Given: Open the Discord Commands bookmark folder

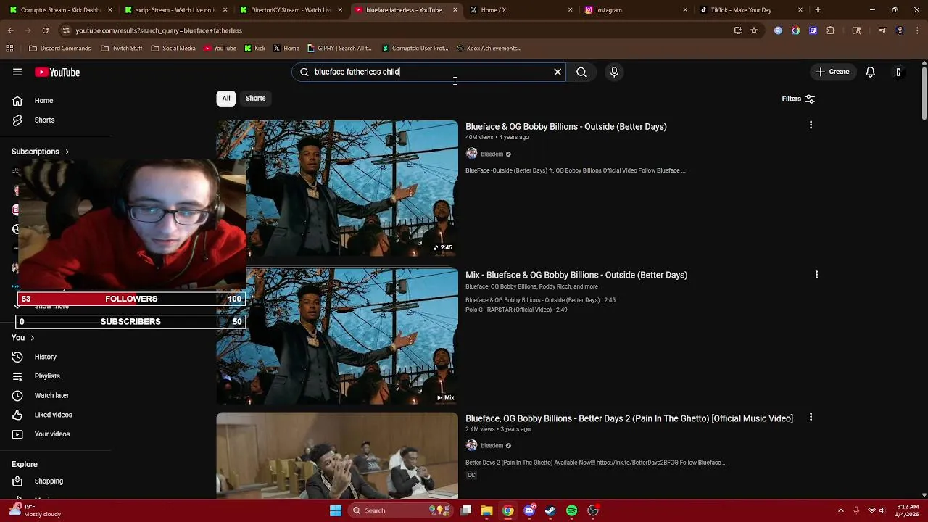Looking at the screenshot, I should point(60,49).
